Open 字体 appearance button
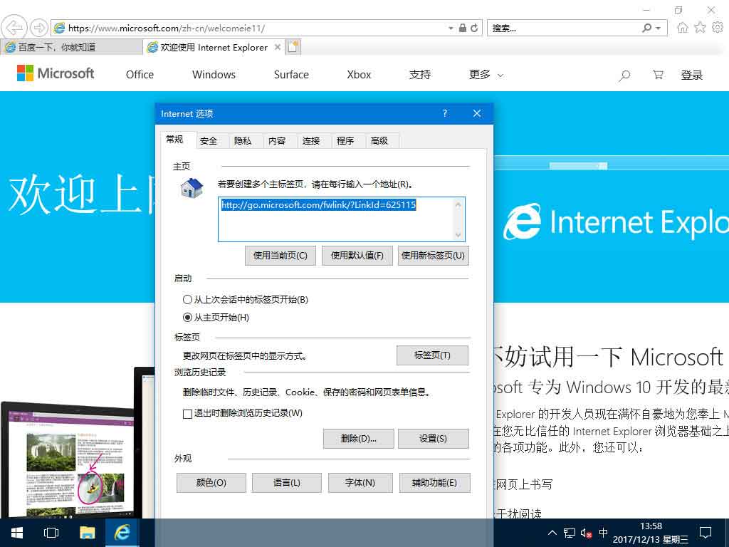This screenshot has width=729, height=547. 360,483
